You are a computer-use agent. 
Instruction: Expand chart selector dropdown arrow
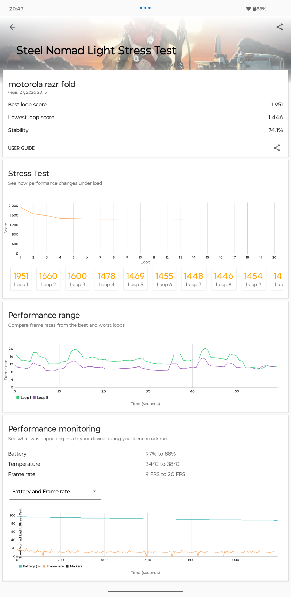[x=94, y=491]
